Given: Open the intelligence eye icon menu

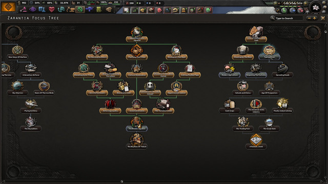Looking at the screenshot, I should click(32, 9).
